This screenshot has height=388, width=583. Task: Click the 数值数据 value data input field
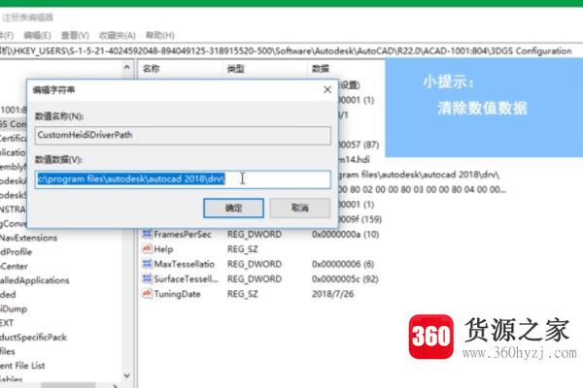coord(183,179)
